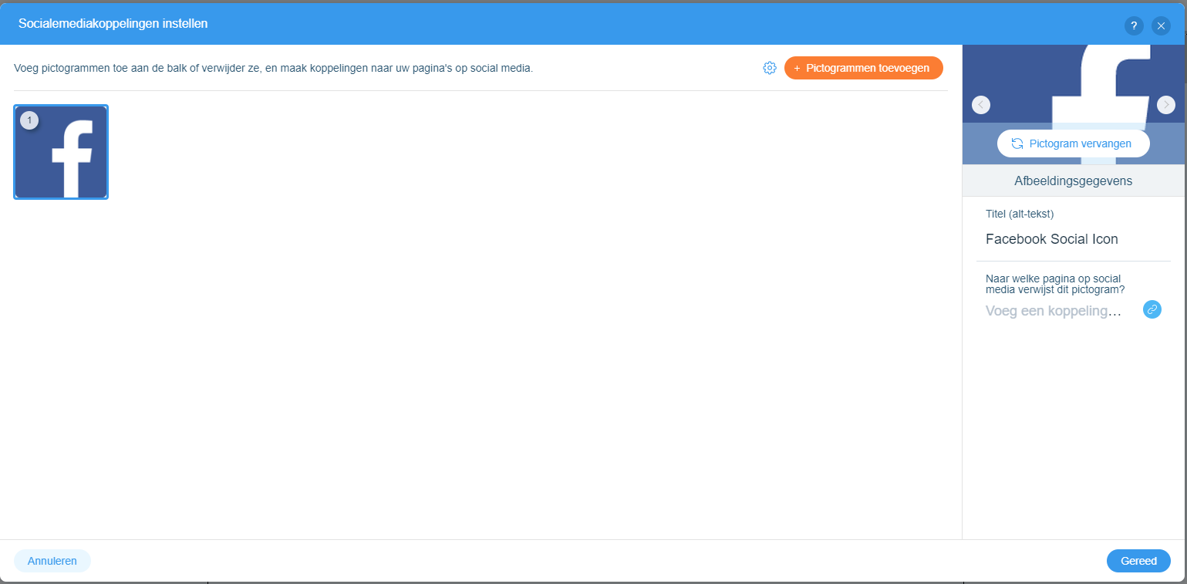Select the Facebook icon thumbnail
The image size is (1187, 584).
pos(61,152)
